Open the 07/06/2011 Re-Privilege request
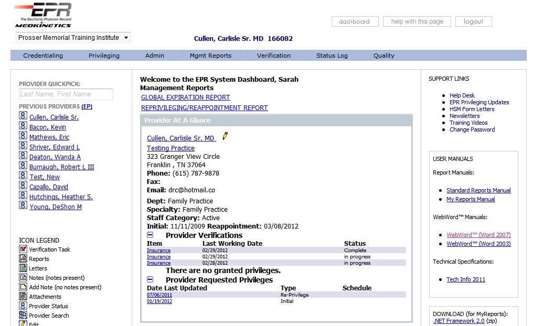Screen dimensions: 533x326 [x=159, y=295]
